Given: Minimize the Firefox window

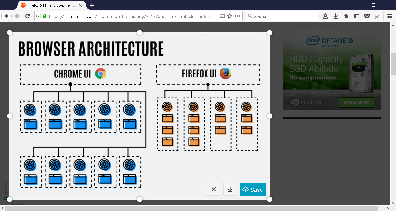Looking at the screenshot, I should point(359,5).
